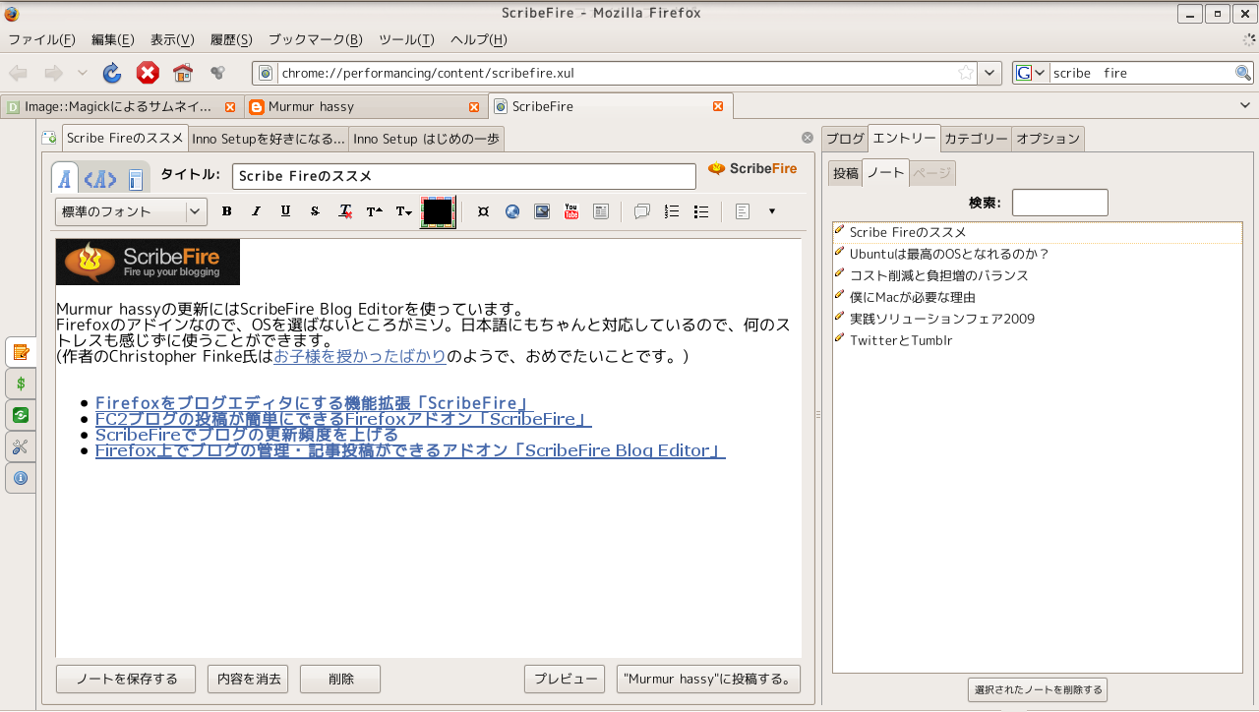
Task: Open the blog editor sidebar icon
Action: 21,351
